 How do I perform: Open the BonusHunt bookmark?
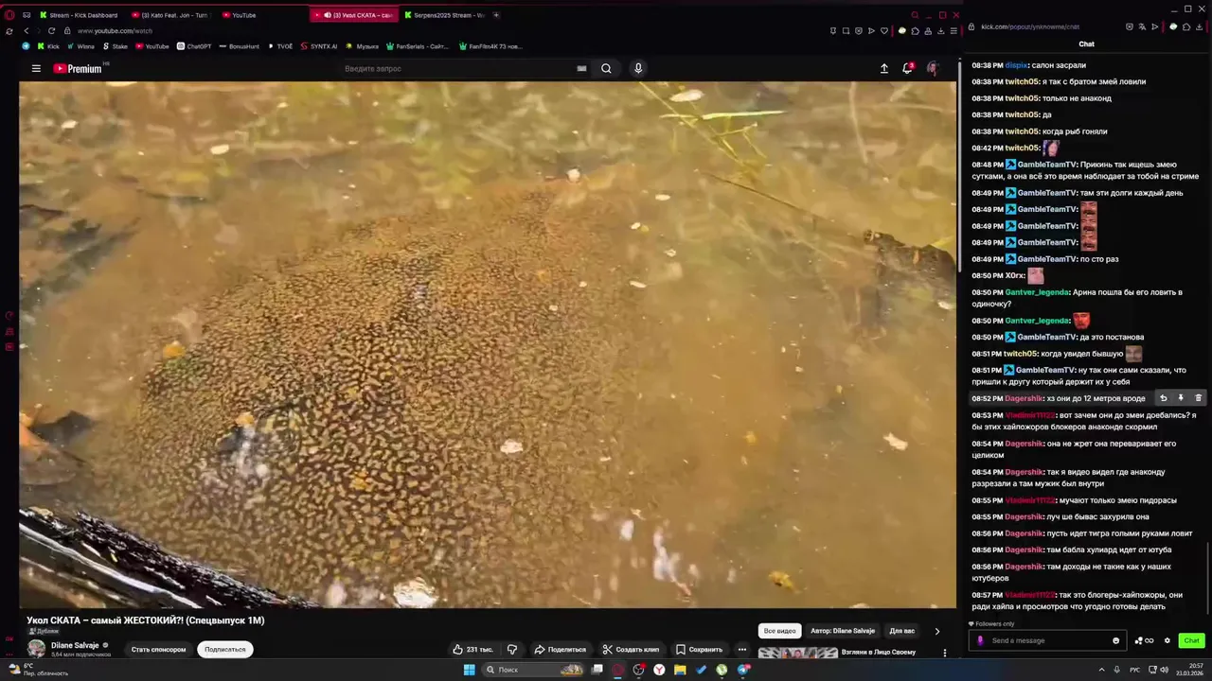coord(239,46)
